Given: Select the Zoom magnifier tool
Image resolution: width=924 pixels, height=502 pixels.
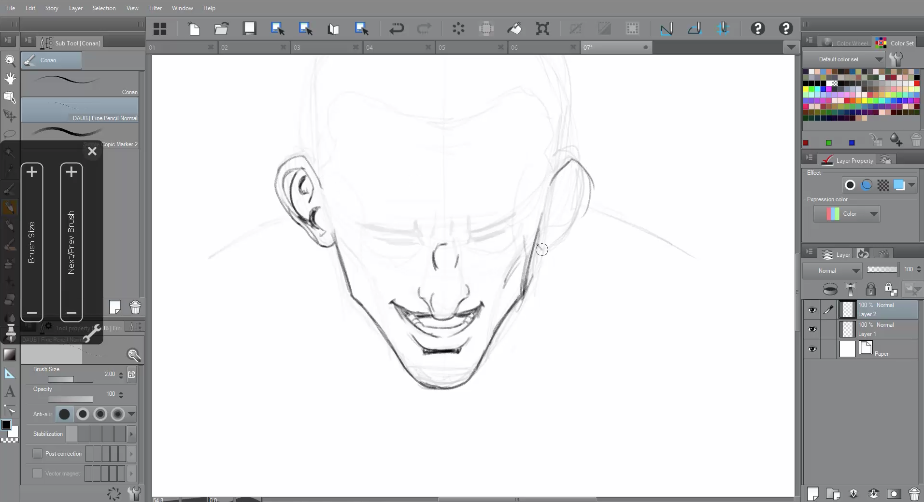Looking at the screenshot, I should pos(10,60).
